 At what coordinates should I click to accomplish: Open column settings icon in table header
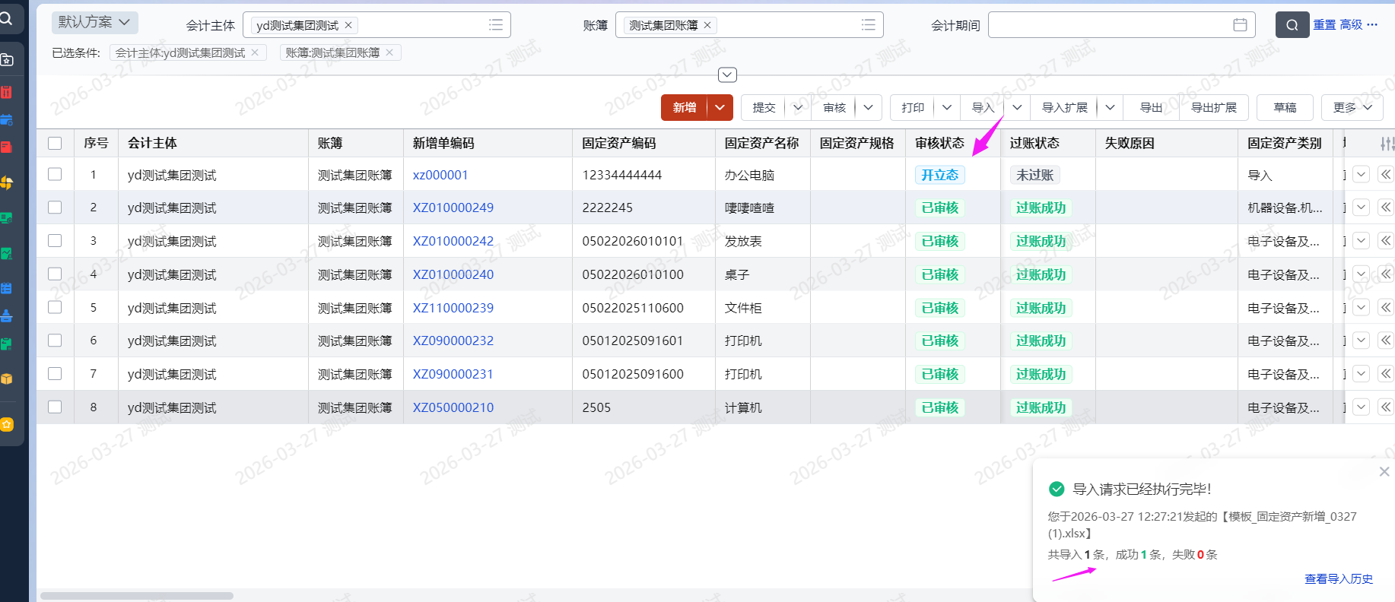point(1387,144)
